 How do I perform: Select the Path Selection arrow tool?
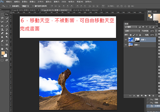coord(2,45)
